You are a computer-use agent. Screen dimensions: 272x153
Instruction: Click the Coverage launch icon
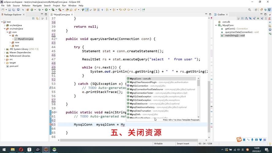coord(53,10)
